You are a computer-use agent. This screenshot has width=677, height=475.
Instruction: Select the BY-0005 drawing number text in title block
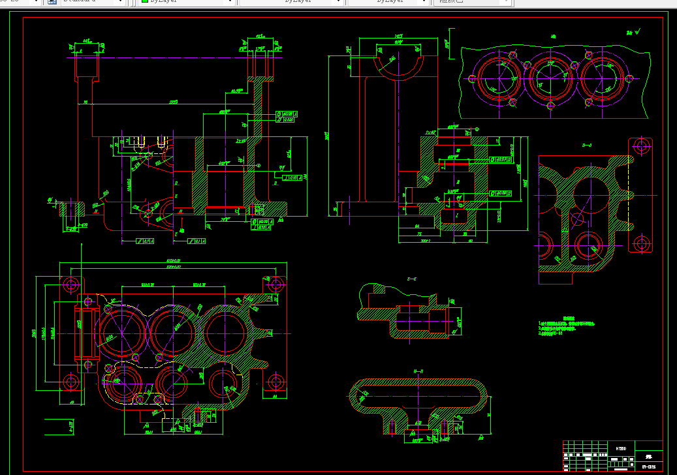coord(648,467)
